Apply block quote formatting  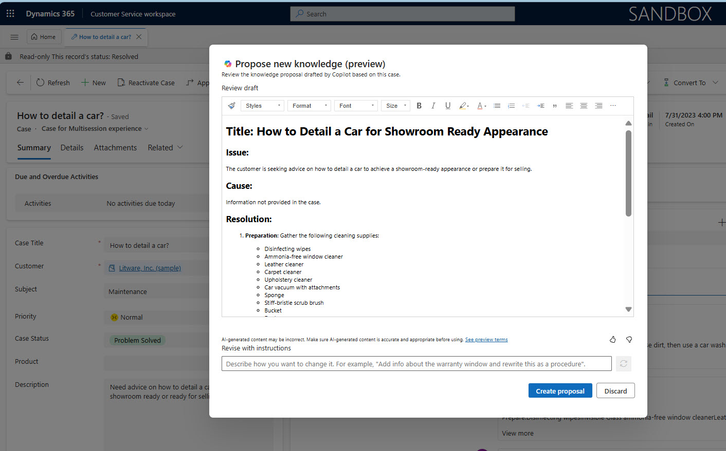click(555, 106)
